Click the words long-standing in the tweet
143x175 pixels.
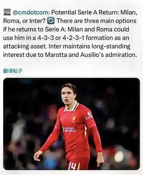click(111, 46)
